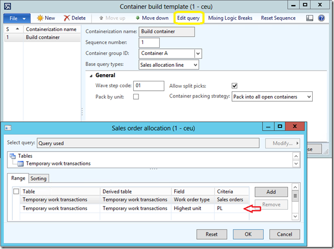The image size is (334, 249).
Task: Click the Move up arrow
Action: coord(101,18)
